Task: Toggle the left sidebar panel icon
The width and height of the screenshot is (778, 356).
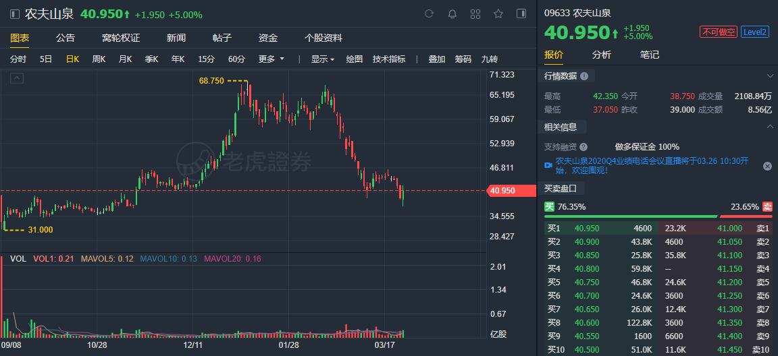Action: pyautogui.click(x=16, y=14)
